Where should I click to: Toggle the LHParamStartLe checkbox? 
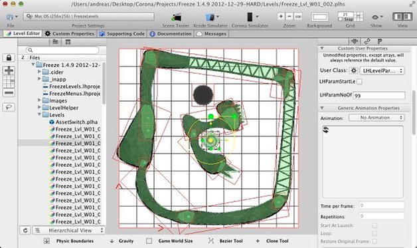tap(359, 82)
